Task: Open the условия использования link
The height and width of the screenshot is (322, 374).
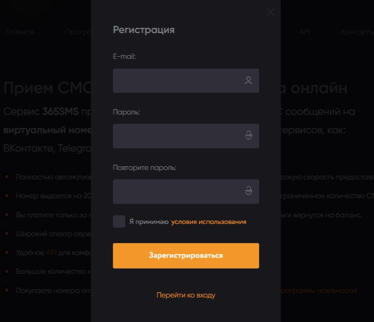Action: pyautogui.click(x=209, y=222)
